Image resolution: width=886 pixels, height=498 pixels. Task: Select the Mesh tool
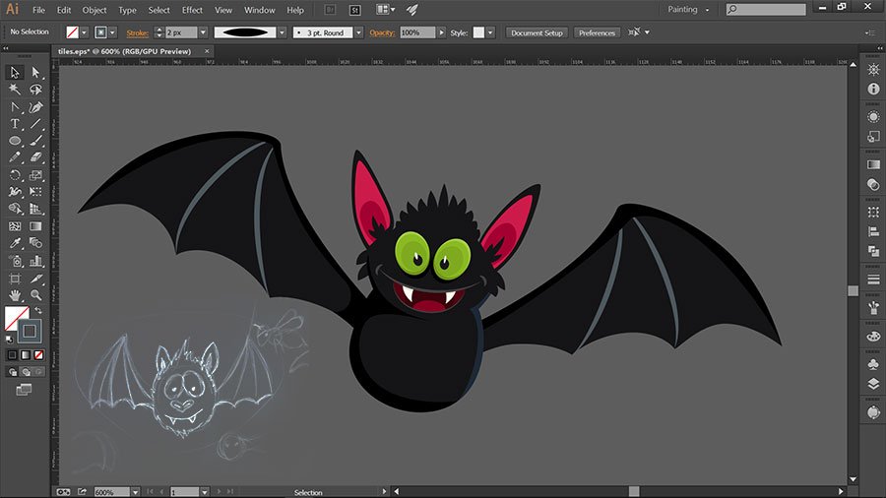tap(15, 226)
